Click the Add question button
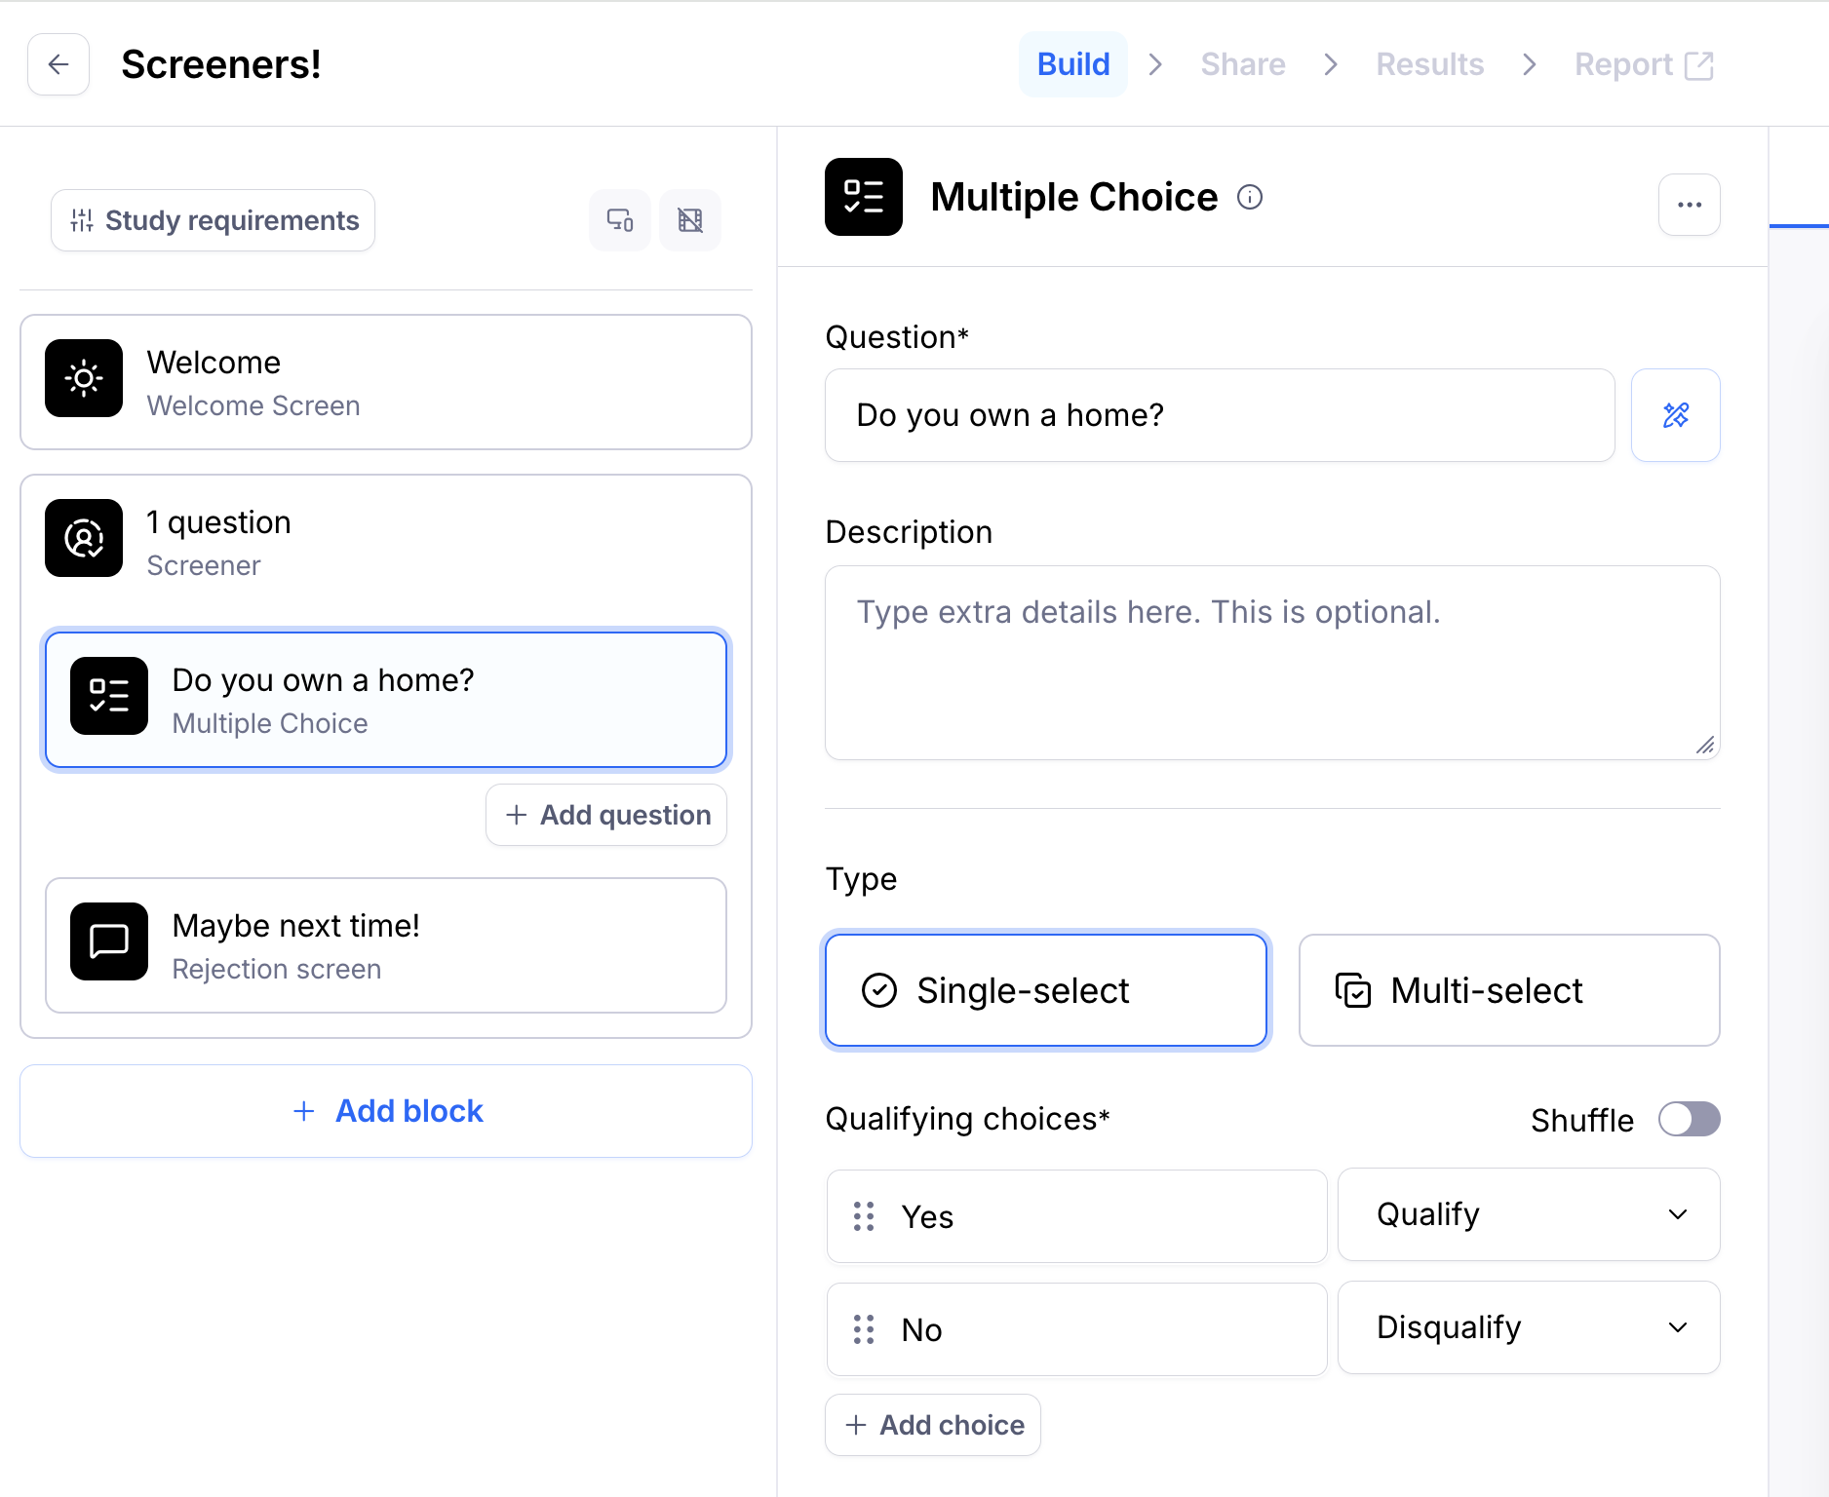Image resolution: width=1829 pixels, height=1497 pixels. tap(606, 815)
